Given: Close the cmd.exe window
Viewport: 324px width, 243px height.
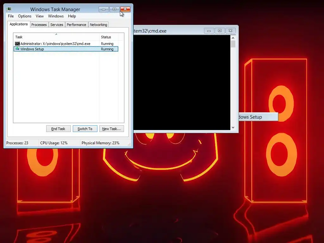Looking at the screenshot, I should [230, 31].
